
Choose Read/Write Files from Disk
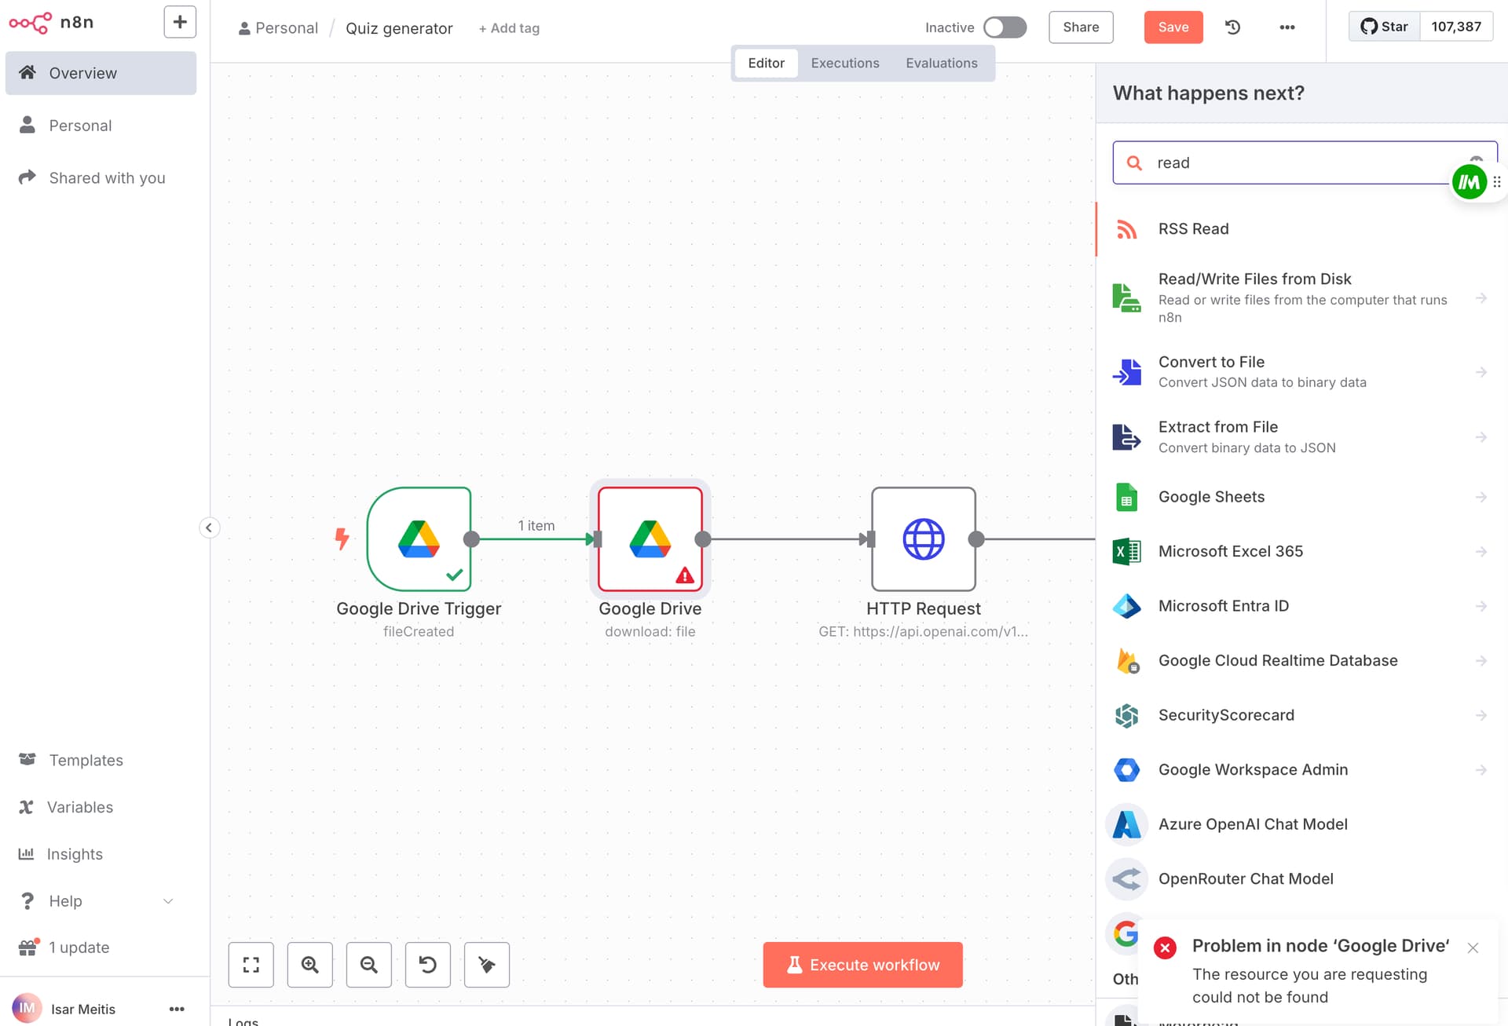click(1302, 298)
